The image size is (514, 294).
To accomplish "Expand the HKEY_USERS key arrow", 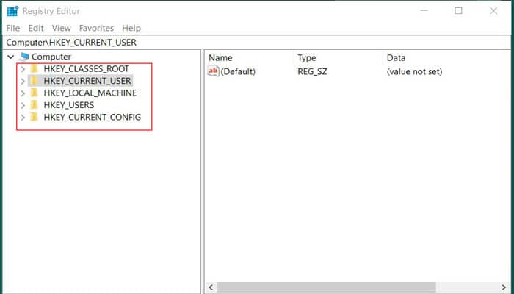I will point(23,105).
